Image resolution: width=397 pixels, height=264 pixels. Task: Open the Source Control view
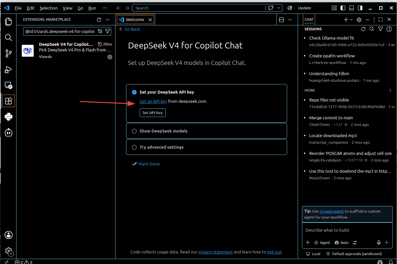pos(9,53)
